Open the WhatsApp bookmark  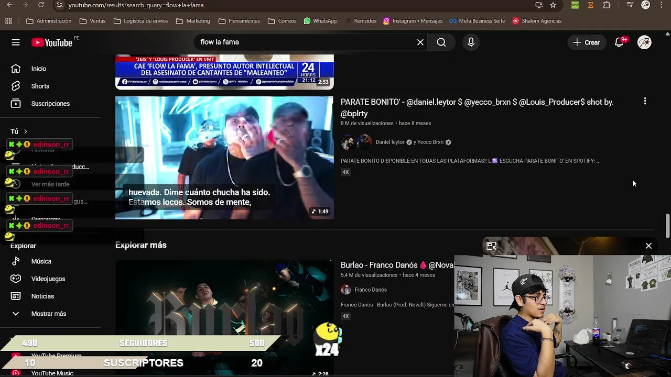point(320,21)
